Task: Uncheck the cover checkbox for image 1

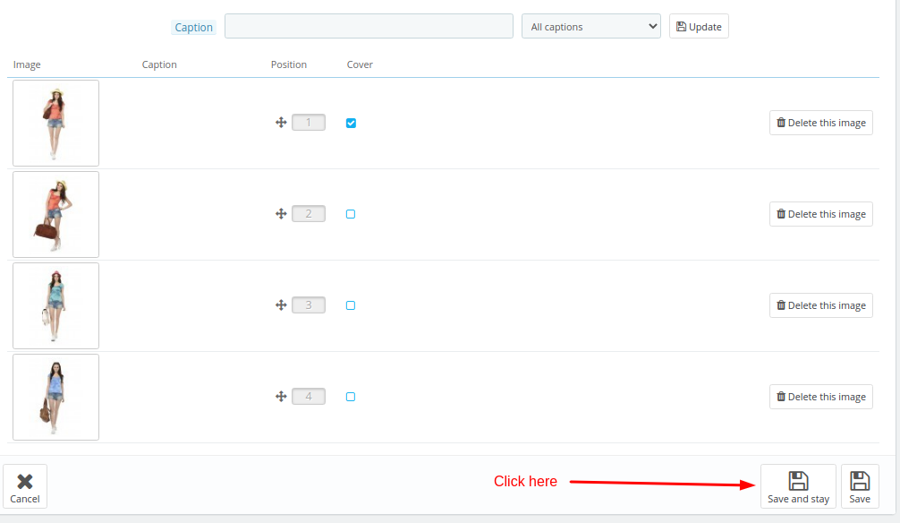Action: (351, 123)
